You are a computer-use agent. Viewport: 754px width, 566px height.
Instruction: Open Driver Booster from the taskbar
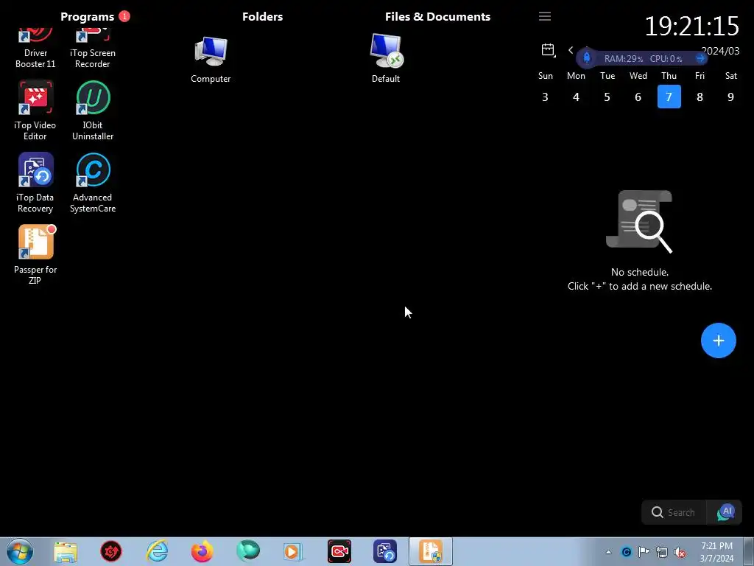(x=111, y=551)
